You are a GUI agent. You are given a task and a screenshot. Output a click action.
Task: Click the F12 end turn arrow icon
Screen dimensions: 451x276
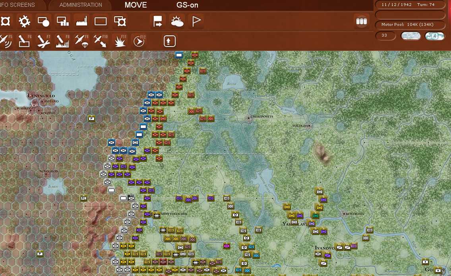[x=139, y=41]
